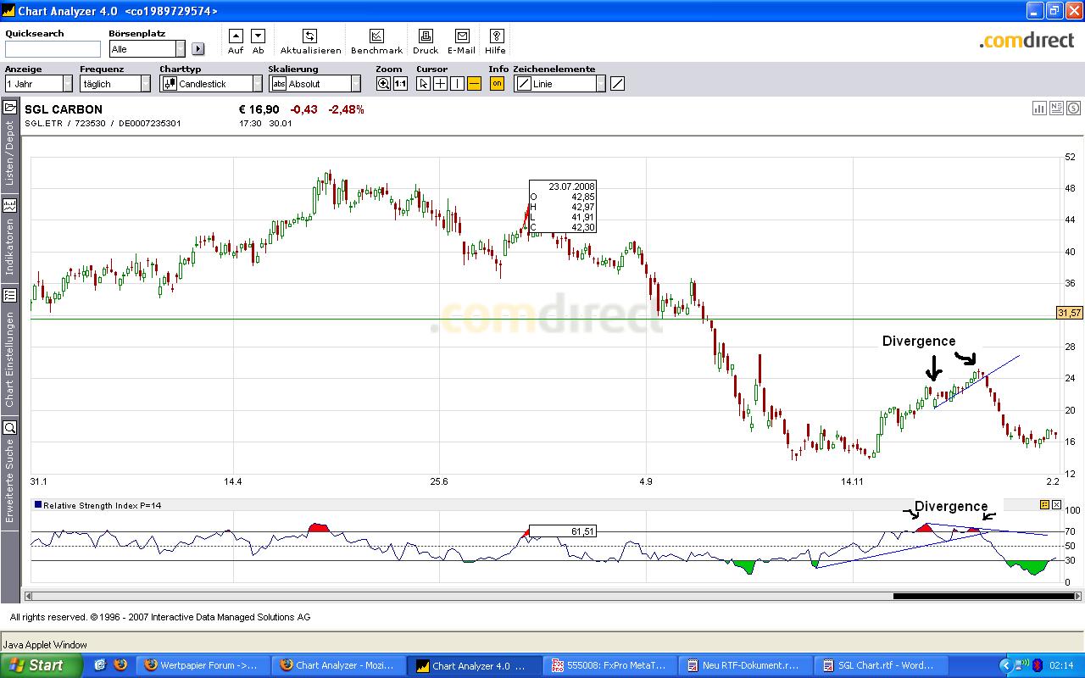1085x678 pixels.
Task: Open the Windows Start menu
Action: point(42,665)
